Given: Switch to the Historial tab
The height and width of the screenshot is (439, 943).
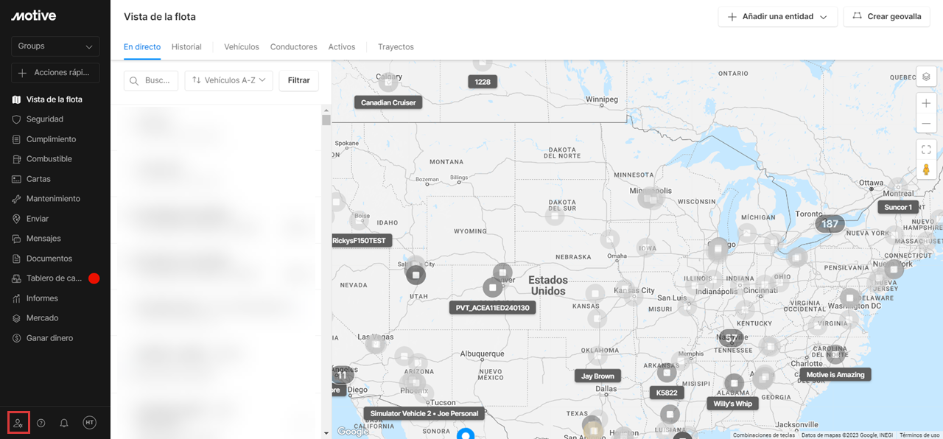Looking at the screenshot, I should 186,47.
